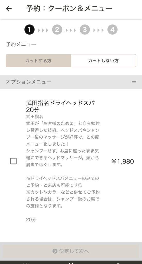Tap the 予約メニュー section label
Viewport: 142px width, 264px height.
point(21,44)
